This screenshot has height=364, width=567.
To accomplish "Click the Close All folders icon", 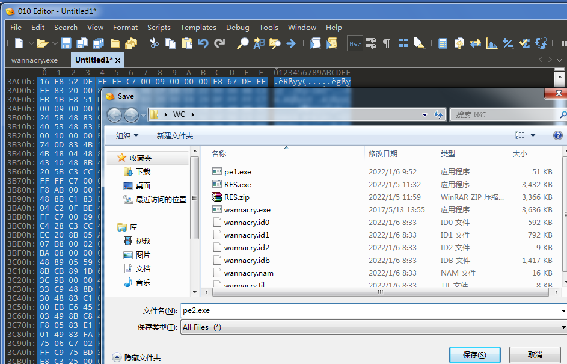I will click(x=131, y=43).
